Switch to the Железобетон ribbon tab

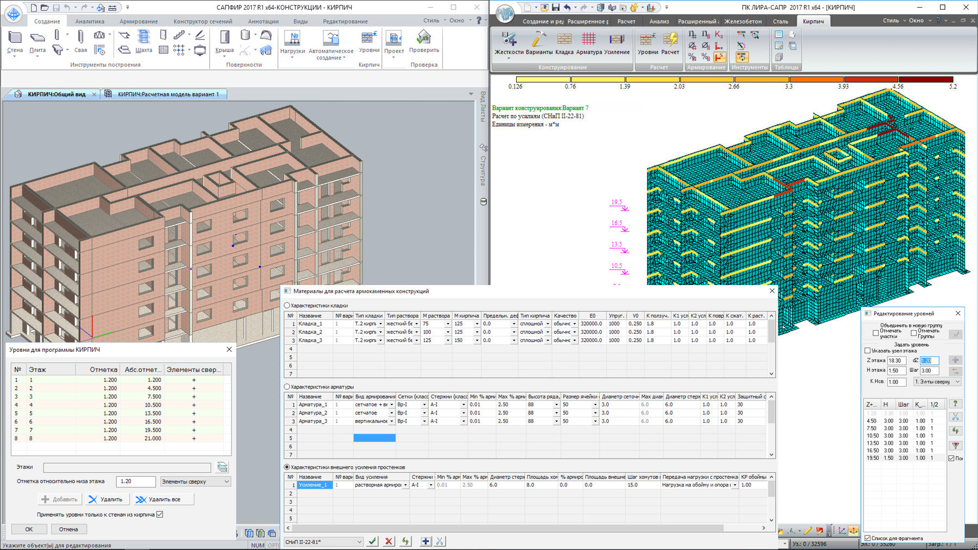point(743,22)
